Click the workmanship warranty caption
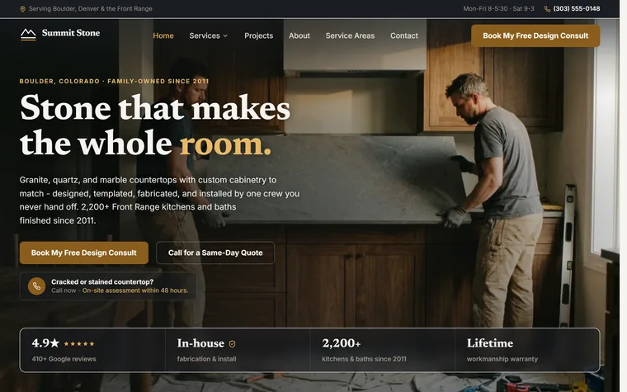 tap(502, 359)
